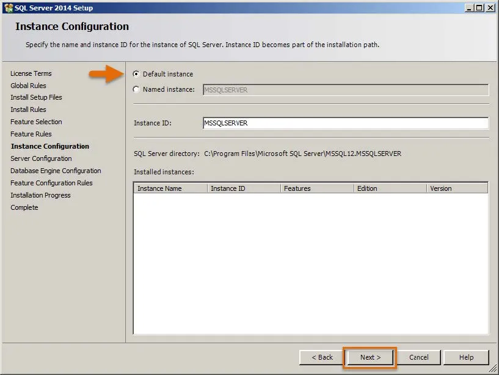
Task: Go to Install Setup Files step
Action: [x=36, y=97]
